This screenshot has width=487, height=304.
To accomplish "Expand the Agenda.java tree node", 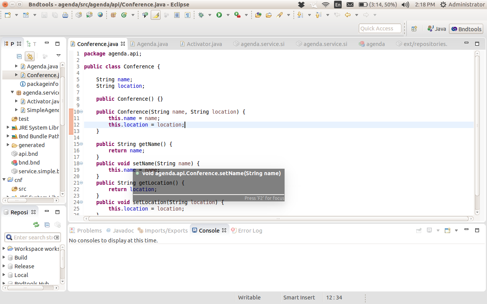I will point(16,66).
